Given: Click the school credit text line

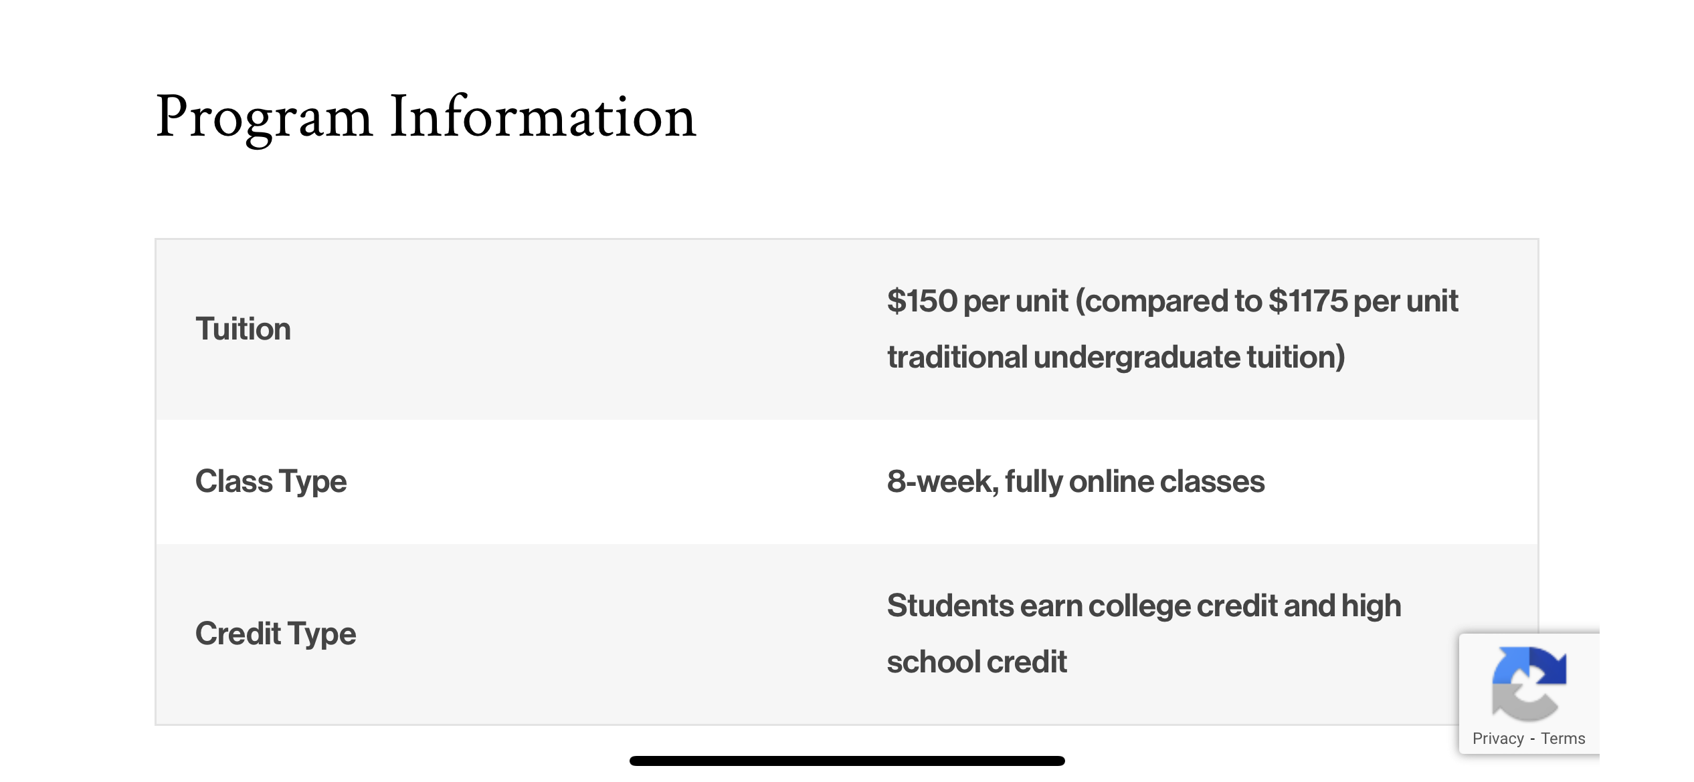Looking at the screenshot, I should [x=977, y=662].
